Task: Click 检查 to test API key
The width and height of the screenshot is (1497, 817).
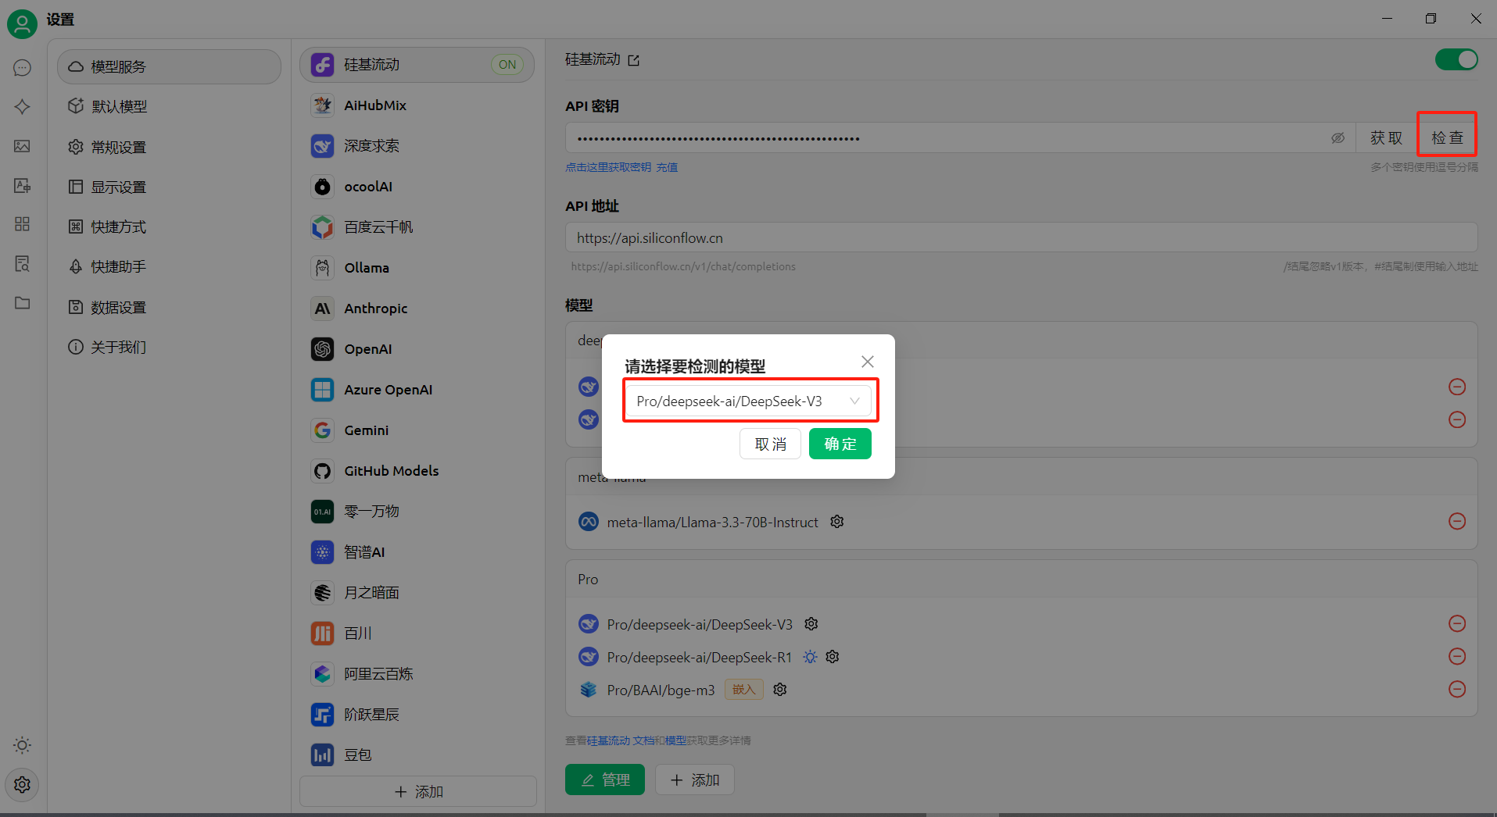Action: (x=1447, y=138)
